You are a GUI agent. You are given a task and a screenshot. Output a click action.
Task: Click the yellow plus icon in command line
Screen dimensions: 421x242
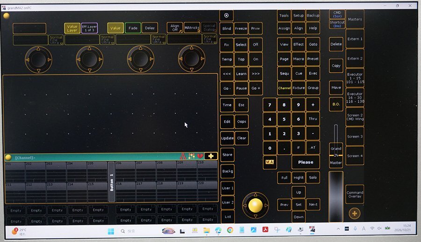211,156
